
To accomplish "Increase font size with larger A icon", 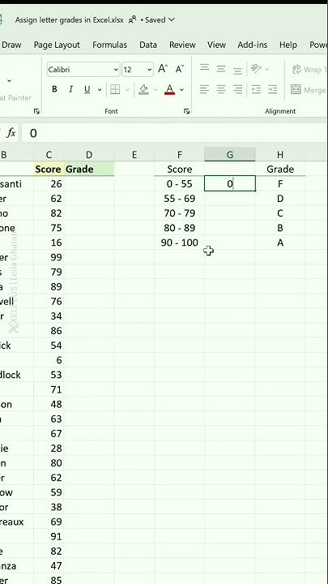I will (x=163, y=69).
